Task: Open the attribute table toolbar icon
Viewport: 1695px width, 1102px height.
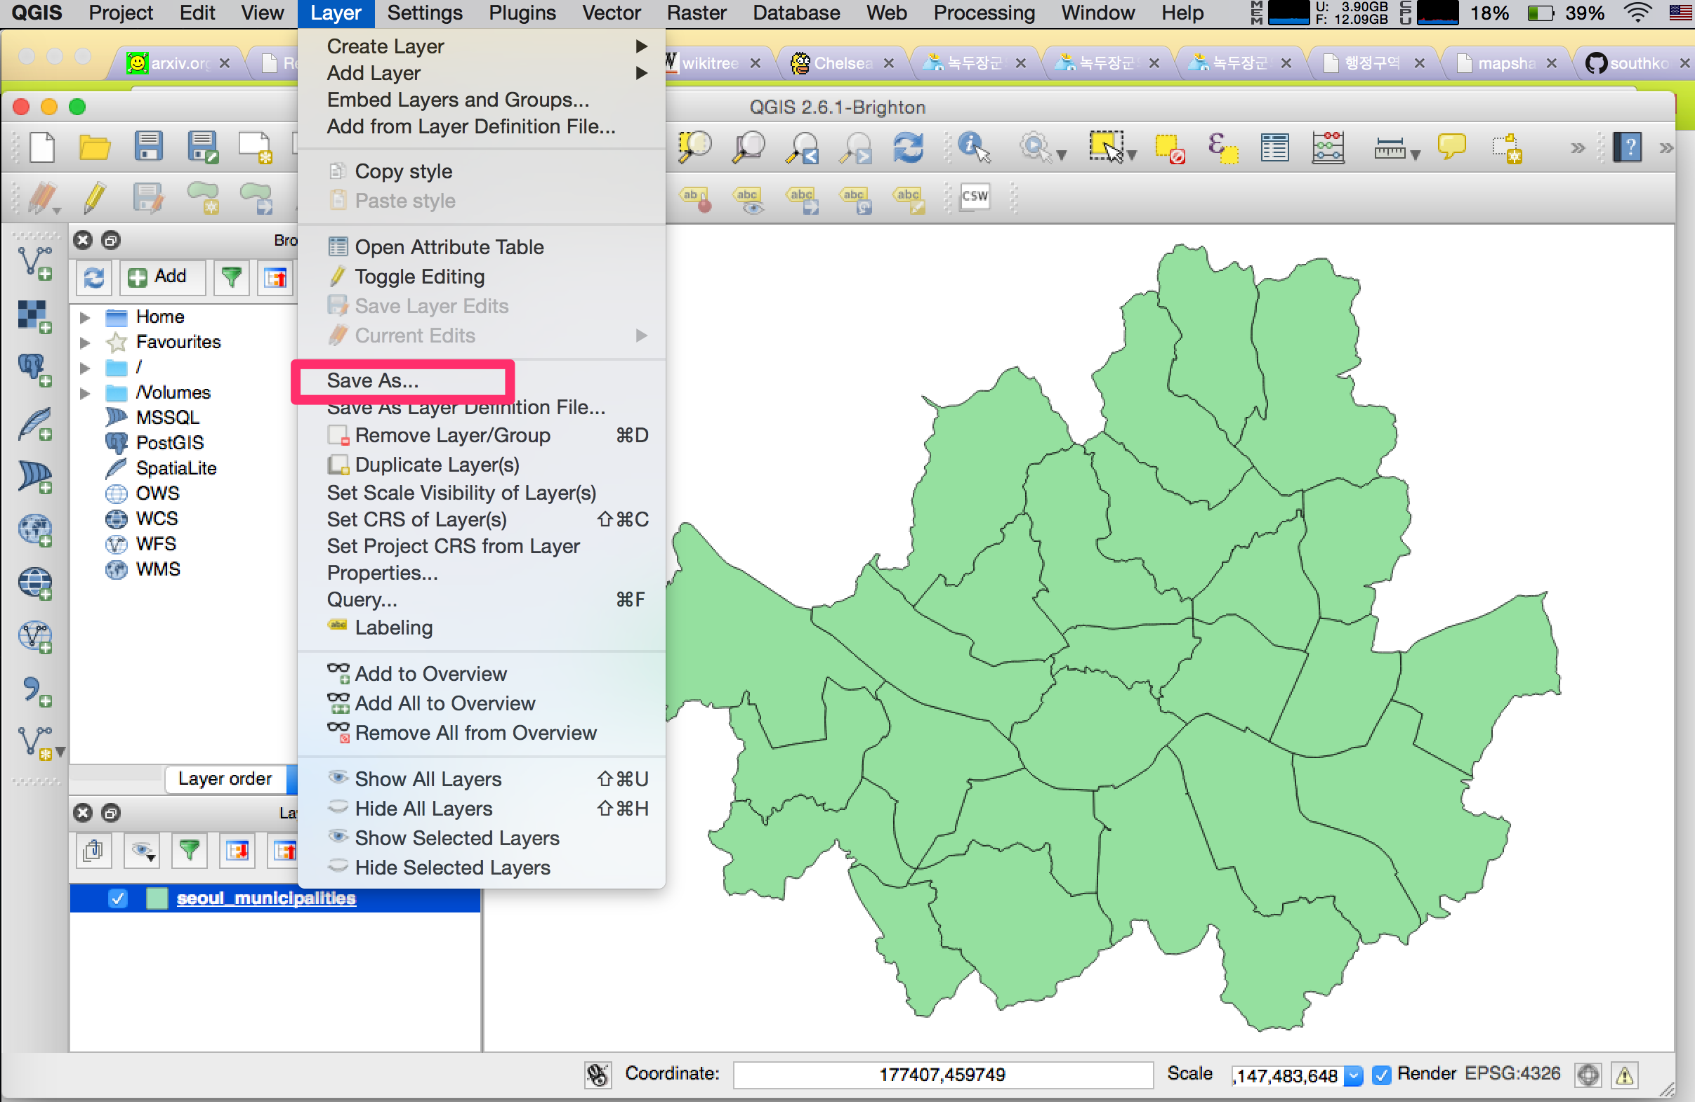Action: [x=1274, y=147]
